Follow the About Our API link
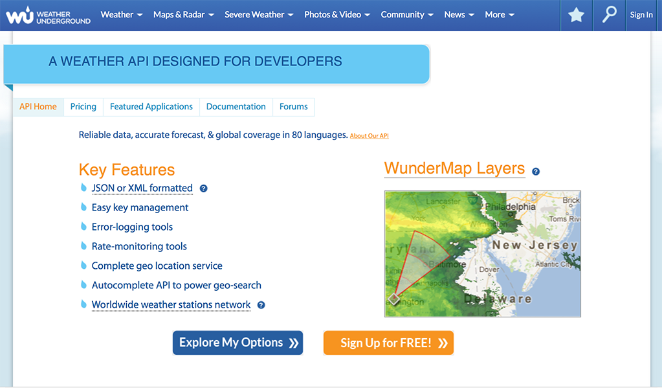This screenshot has width=662, height=388. pyautogui.click(x=369, y=136)
